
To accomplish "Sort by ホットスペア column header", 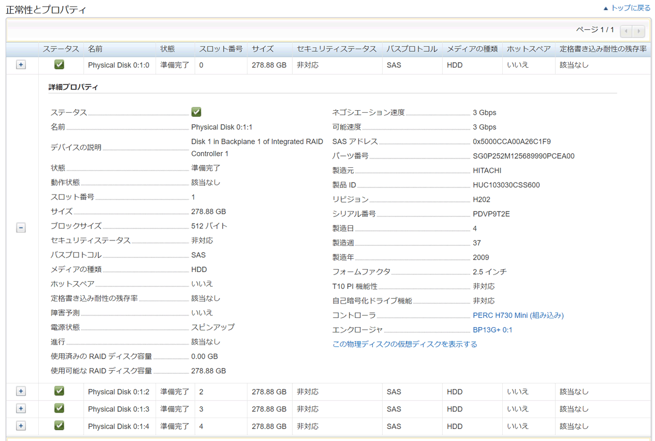I will (528, 49).
